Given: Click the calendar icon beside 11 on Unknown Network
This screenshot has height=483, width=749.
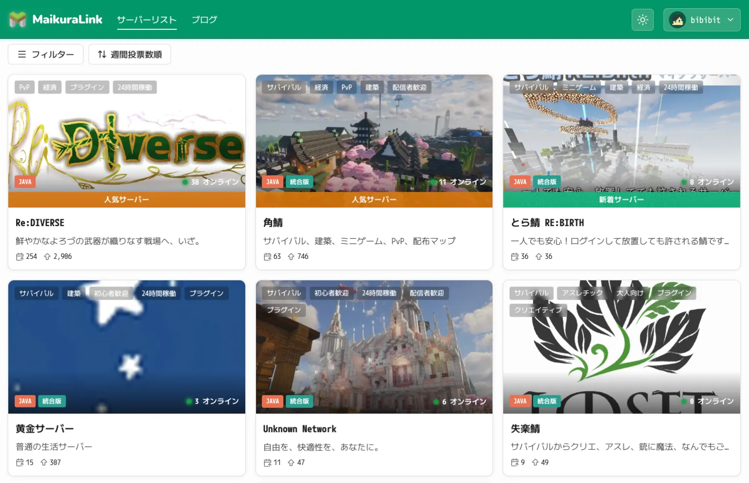Looking at the screenshot, I should (267, 463).
